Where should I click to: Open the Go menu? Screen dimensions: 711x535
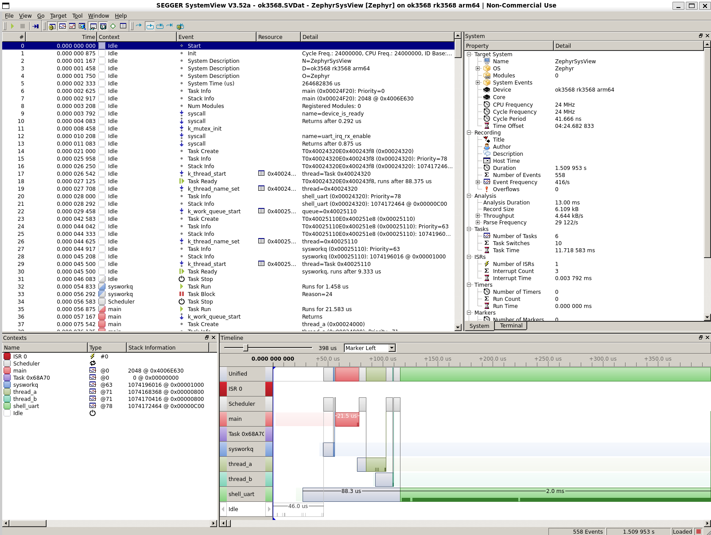pyautogui.click(x=41, y=15)
